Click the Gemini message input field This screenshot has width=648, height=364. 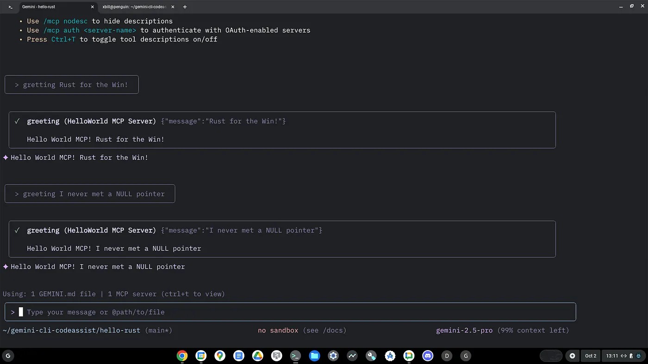[296, 312]
